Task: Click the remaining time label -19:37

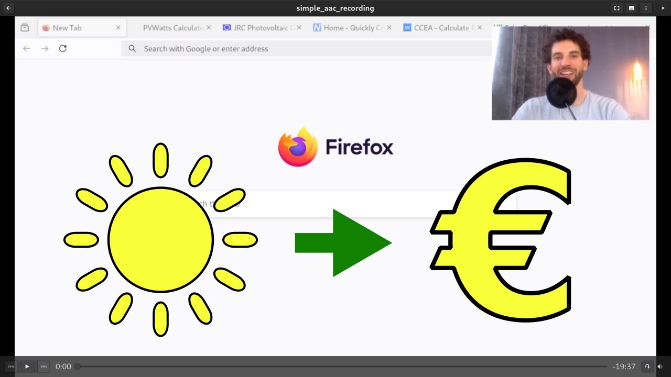Action: (x=624, y=367)
